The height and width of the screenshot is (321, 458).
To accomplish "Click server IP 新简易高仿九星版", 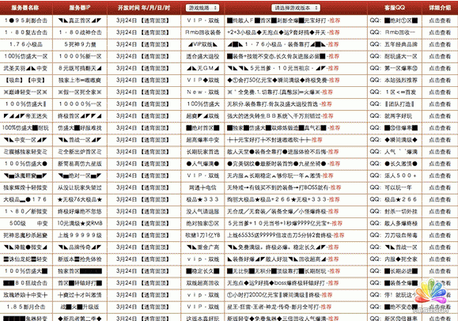I will pyautogui.click(x=80, y=164).
